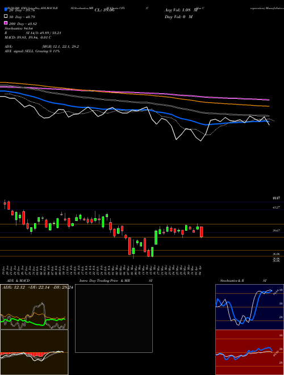The height and width of the screenshot is (375, 284).
Task: Select the '200 Day = 48.82' legend text
Action: click(23, 24)
